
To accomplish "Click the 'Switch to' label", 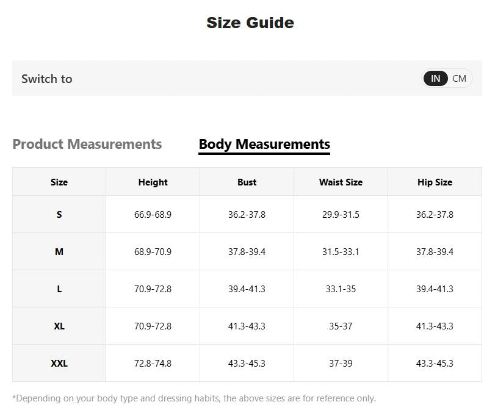I will pyautogui.click(x=47, y=79).
